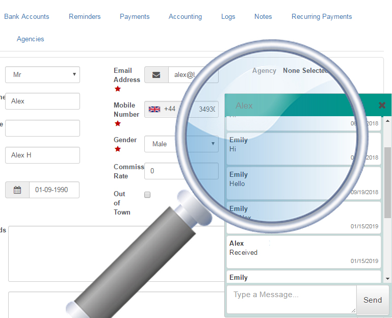Viewport: 392px width, 318px height.
Task: Select Emily's Hello message
Action: tap(303, 183)
